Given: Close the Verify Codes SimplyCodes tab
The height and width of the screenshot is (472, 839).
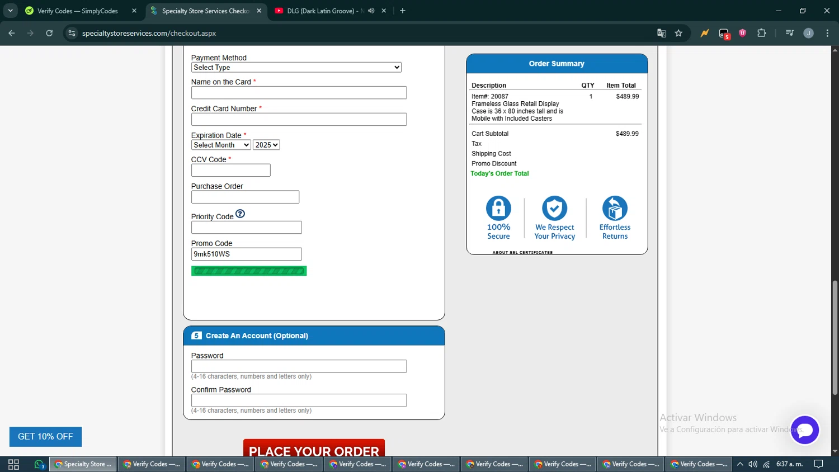Looking at the screenshot, I should tap(134, 11).
